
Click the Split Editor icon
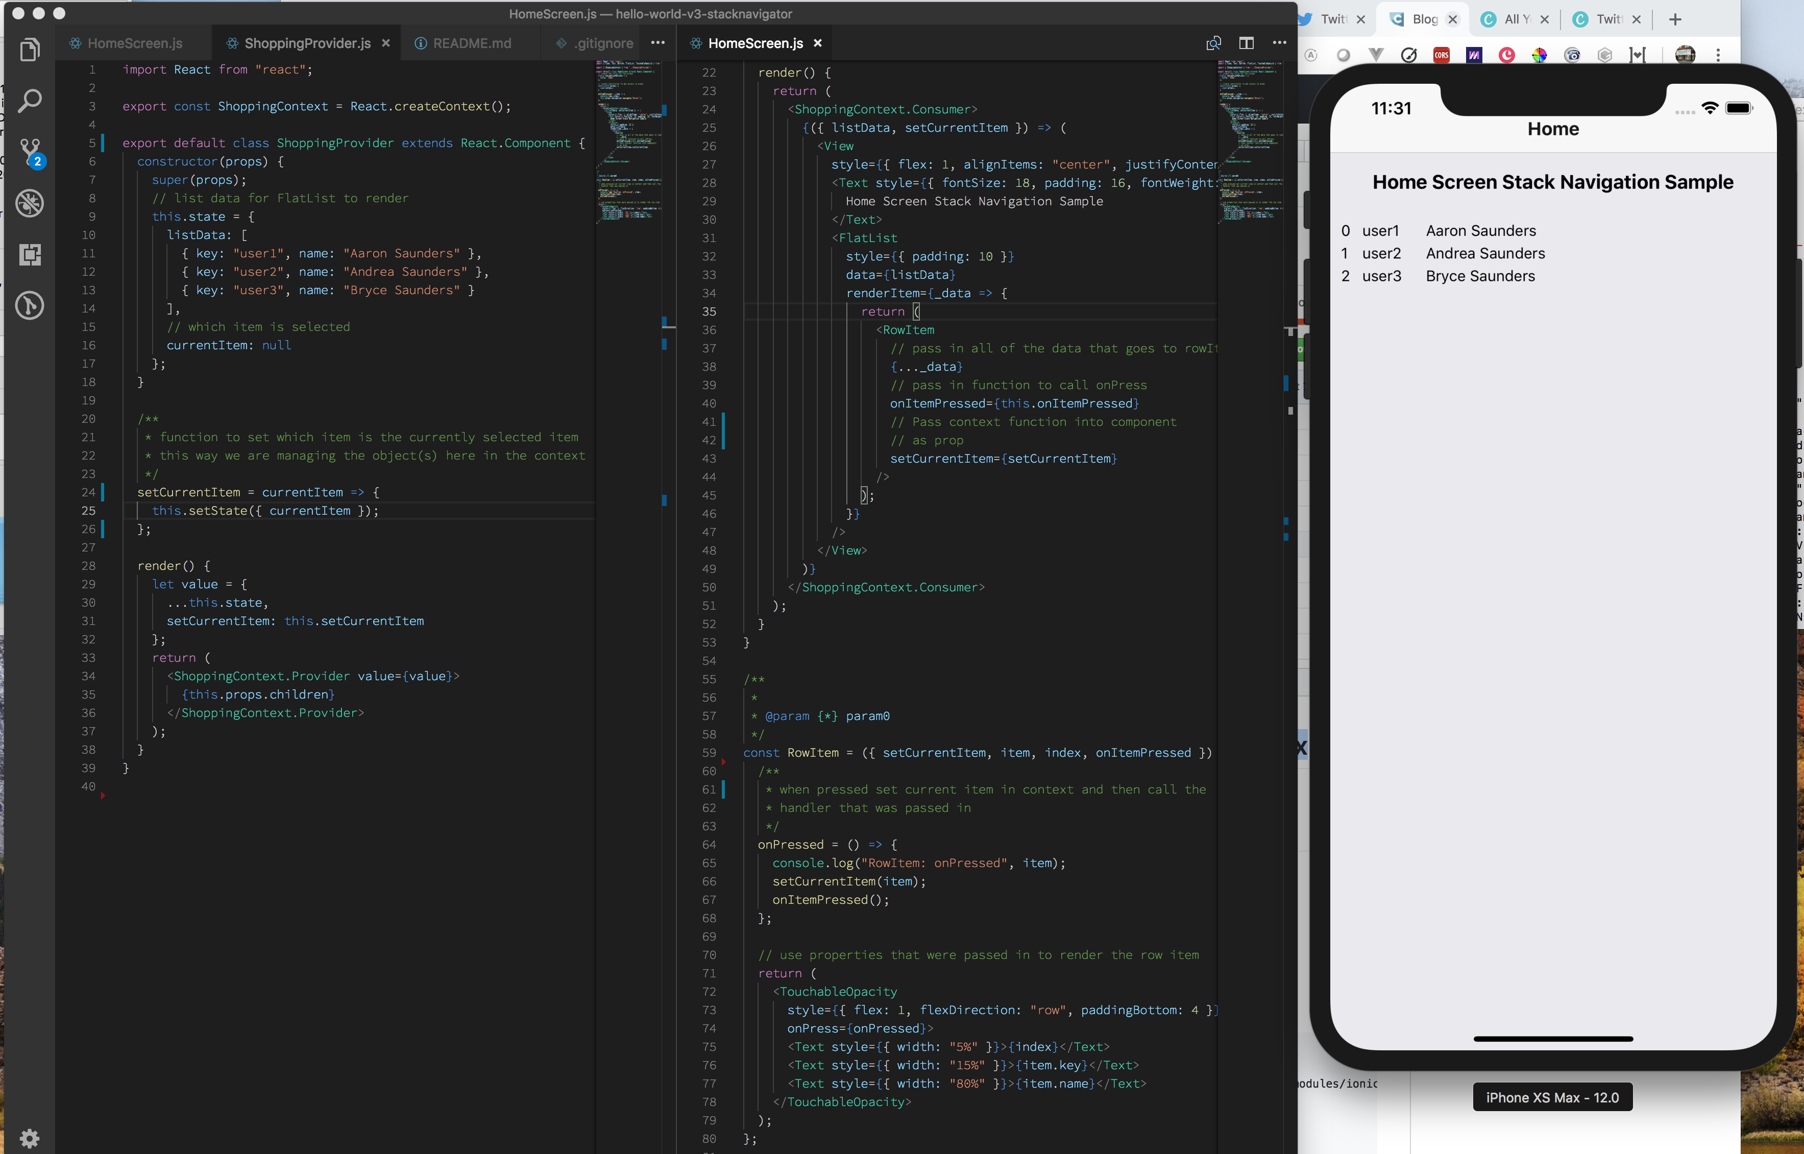pyautogui.click(x=1246, y=43)
